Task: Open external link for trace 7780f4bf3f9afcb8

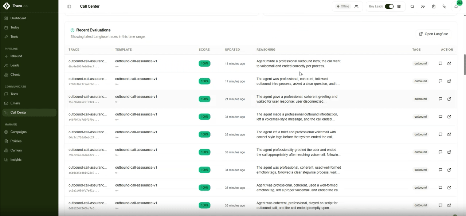Action: click(449, 81)
